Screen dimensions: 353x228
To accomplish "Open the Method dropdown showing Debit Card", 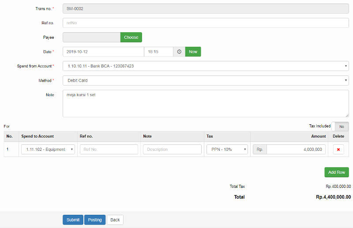I will [206, 81].
